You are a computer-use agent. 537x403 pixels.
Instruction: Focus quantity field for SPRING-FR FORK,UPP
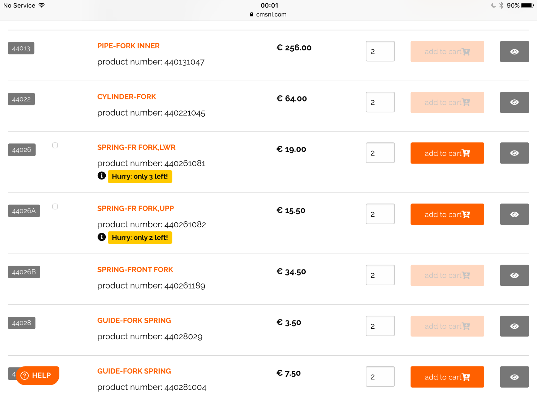380,214
